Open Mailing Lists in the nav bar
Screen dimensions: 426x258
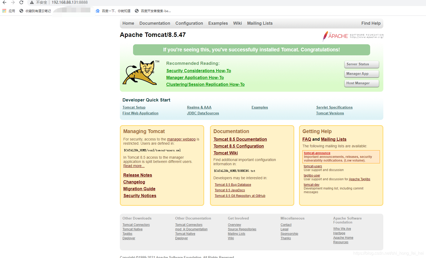click(260, 23)
